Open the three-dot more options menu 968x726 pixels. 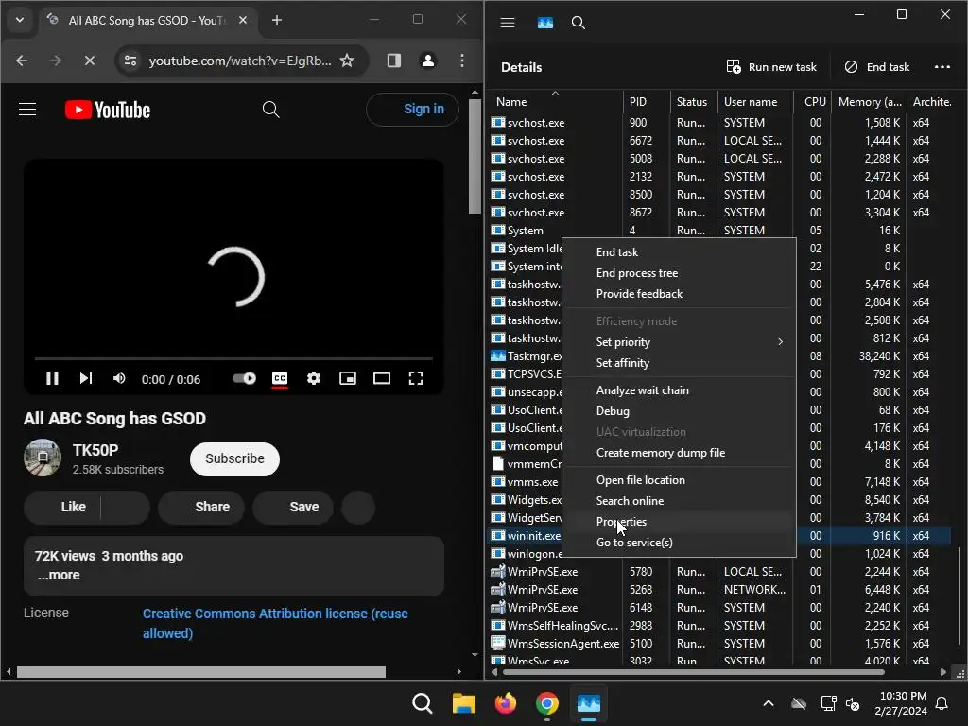pos(942,67)
